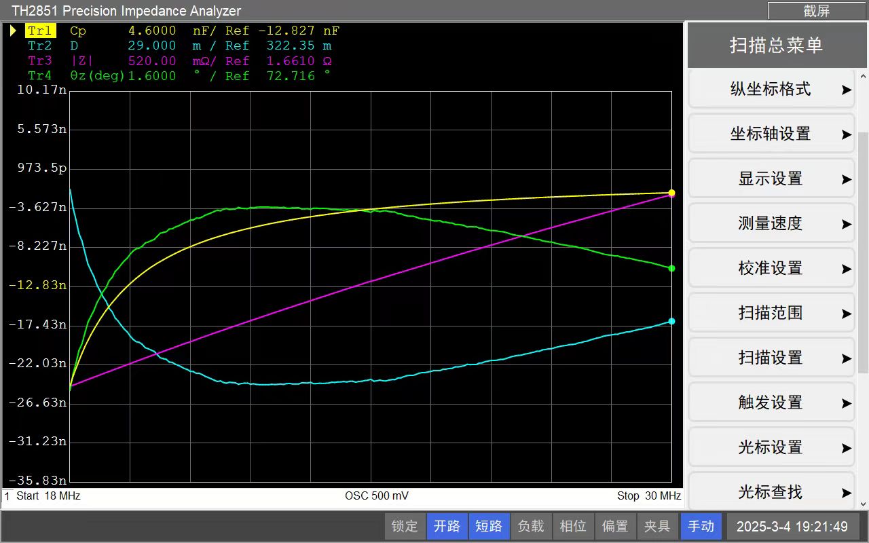Open the 纵坐标格式 submenu

(771, 90)
